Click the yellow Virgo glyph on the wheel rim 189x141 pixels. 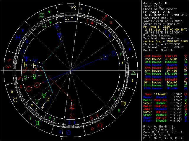[x=123, y=103]
